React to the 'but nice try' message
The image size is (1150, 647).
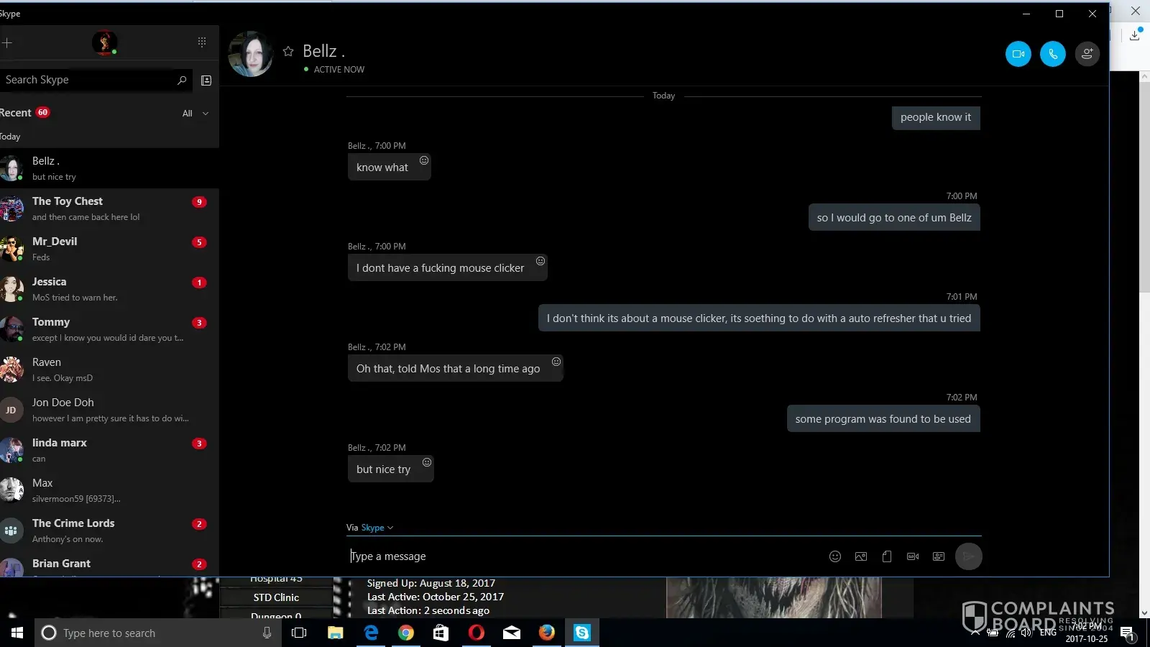tap(427, 462)
